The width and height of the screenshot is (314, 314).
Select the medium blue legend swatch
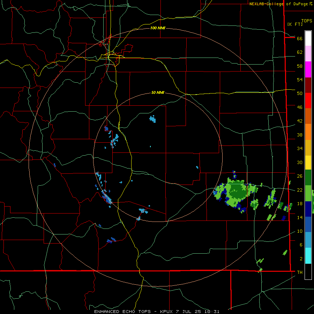[x=308, y=224]
